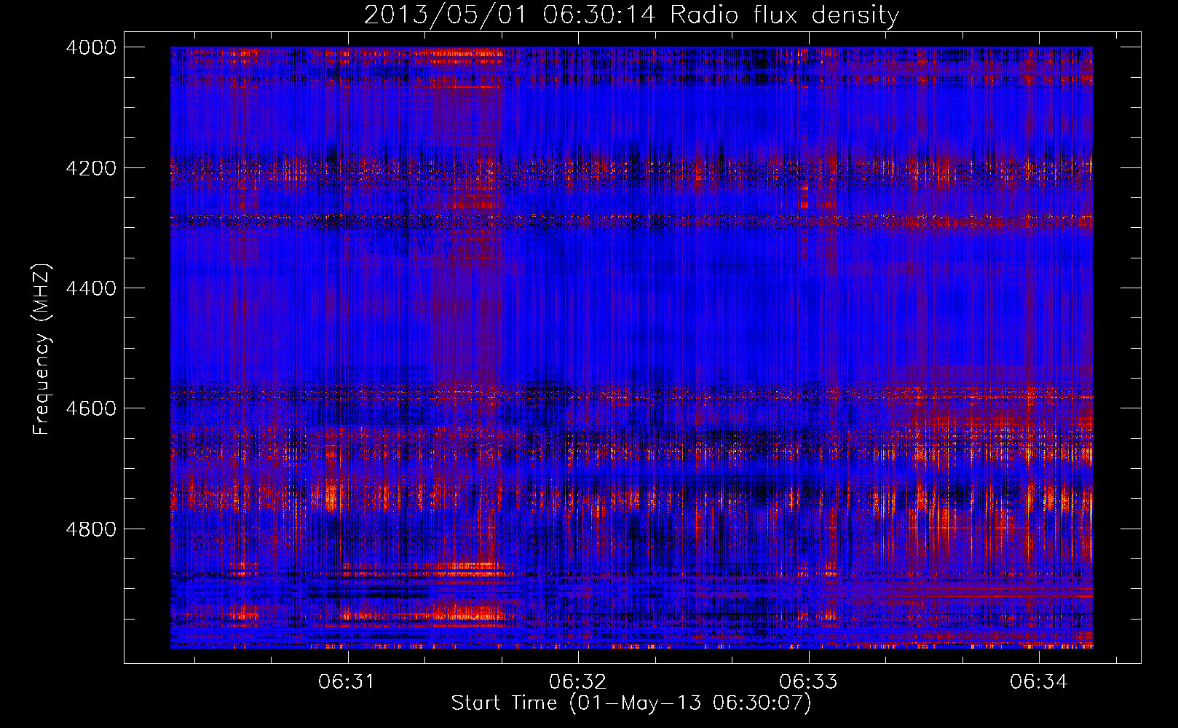Select the 4400 frequency tick label

point(91,288)
